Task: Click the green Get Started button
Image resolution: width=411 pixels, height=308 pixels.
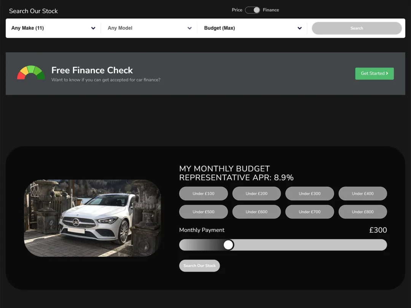Action: tap(374, 73)
